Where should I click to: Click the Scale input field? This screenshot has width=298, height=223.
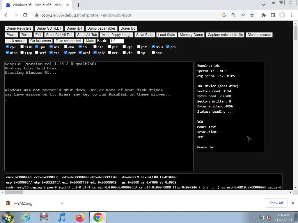[x=117, y=41]
